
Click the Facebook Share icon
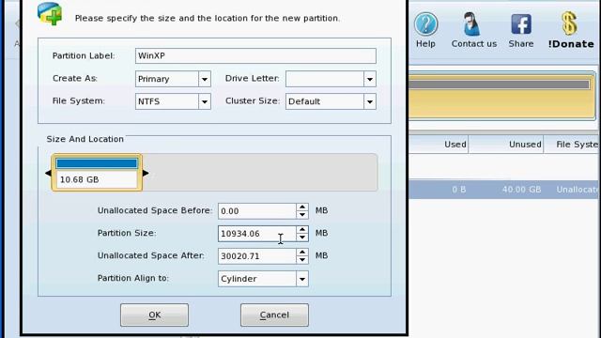pos(521,24)
